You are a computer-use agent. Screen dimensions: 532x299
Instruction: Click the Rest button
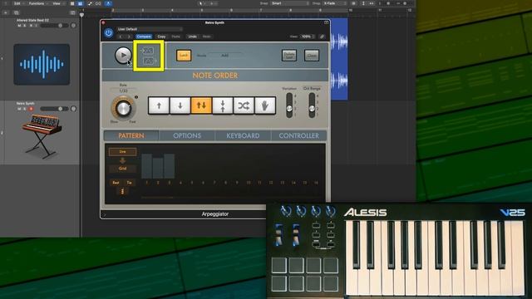(x=116, y=183)
